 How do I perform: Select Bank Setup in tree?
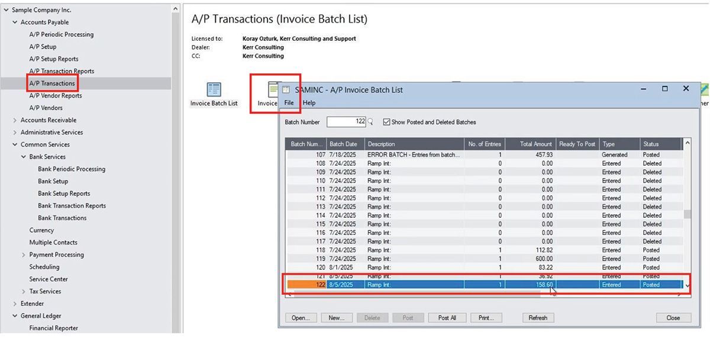pyautogui.click(x=53, y=181)
